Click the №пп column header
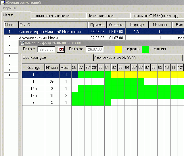This screenshot has height=156, width=184. (x=11, y=25)
